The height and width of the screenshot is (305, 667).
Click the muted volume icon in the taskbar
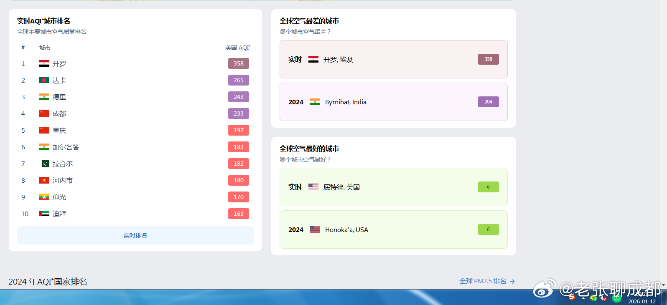tap(603, 297)
